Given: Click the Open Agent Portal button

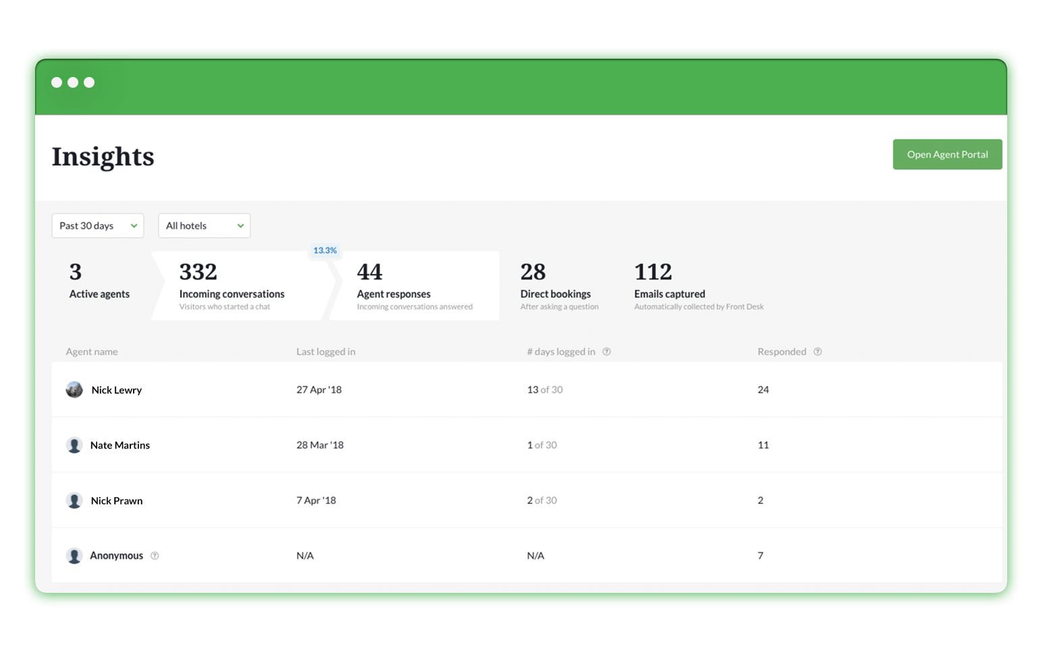Looking at the screenshot, I should (946, 155).
